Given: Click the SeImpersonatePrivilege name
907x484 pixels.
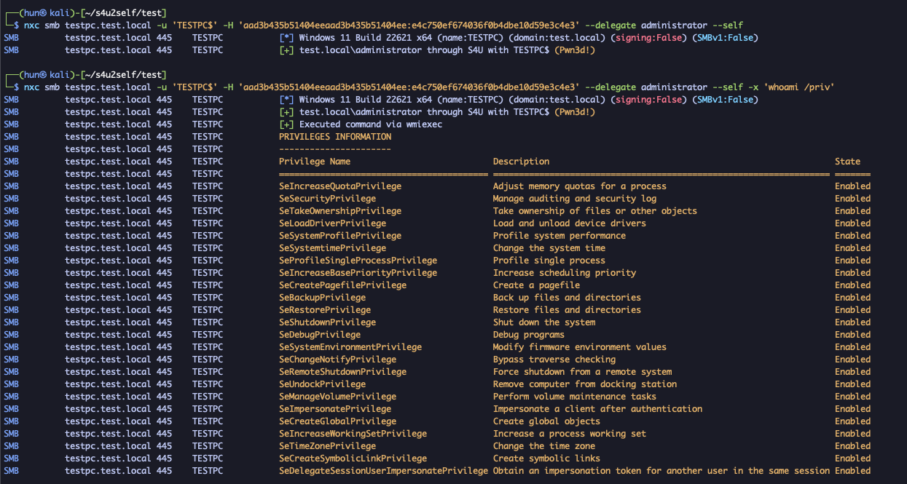Looking at the screenshot, I should [x=335, y=409].
